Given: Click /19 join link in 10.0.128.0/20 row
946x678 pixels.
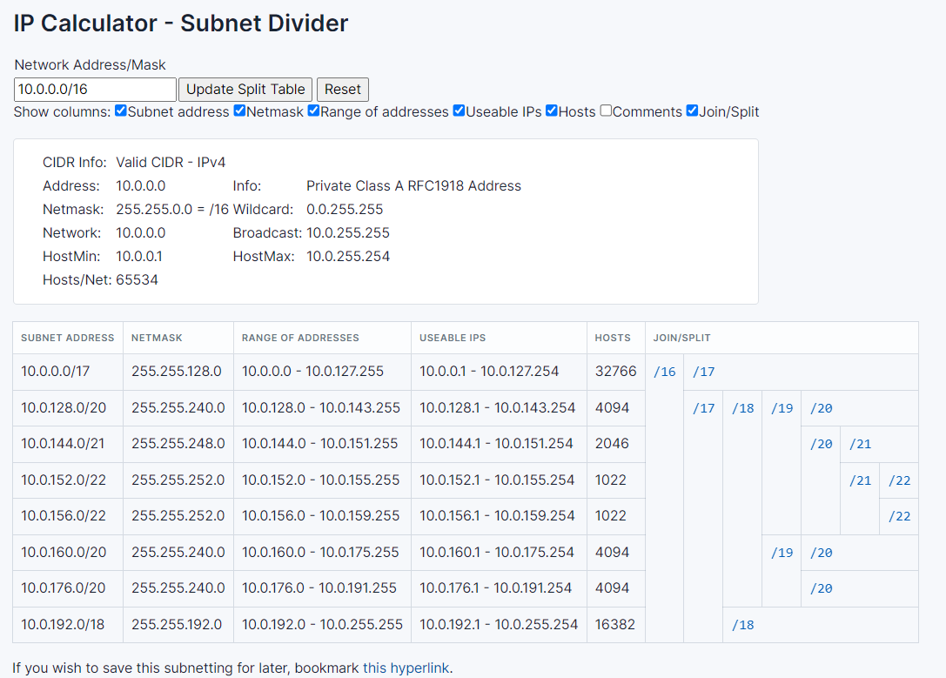Looking at the screenshot, I should (x=782, y=408).
